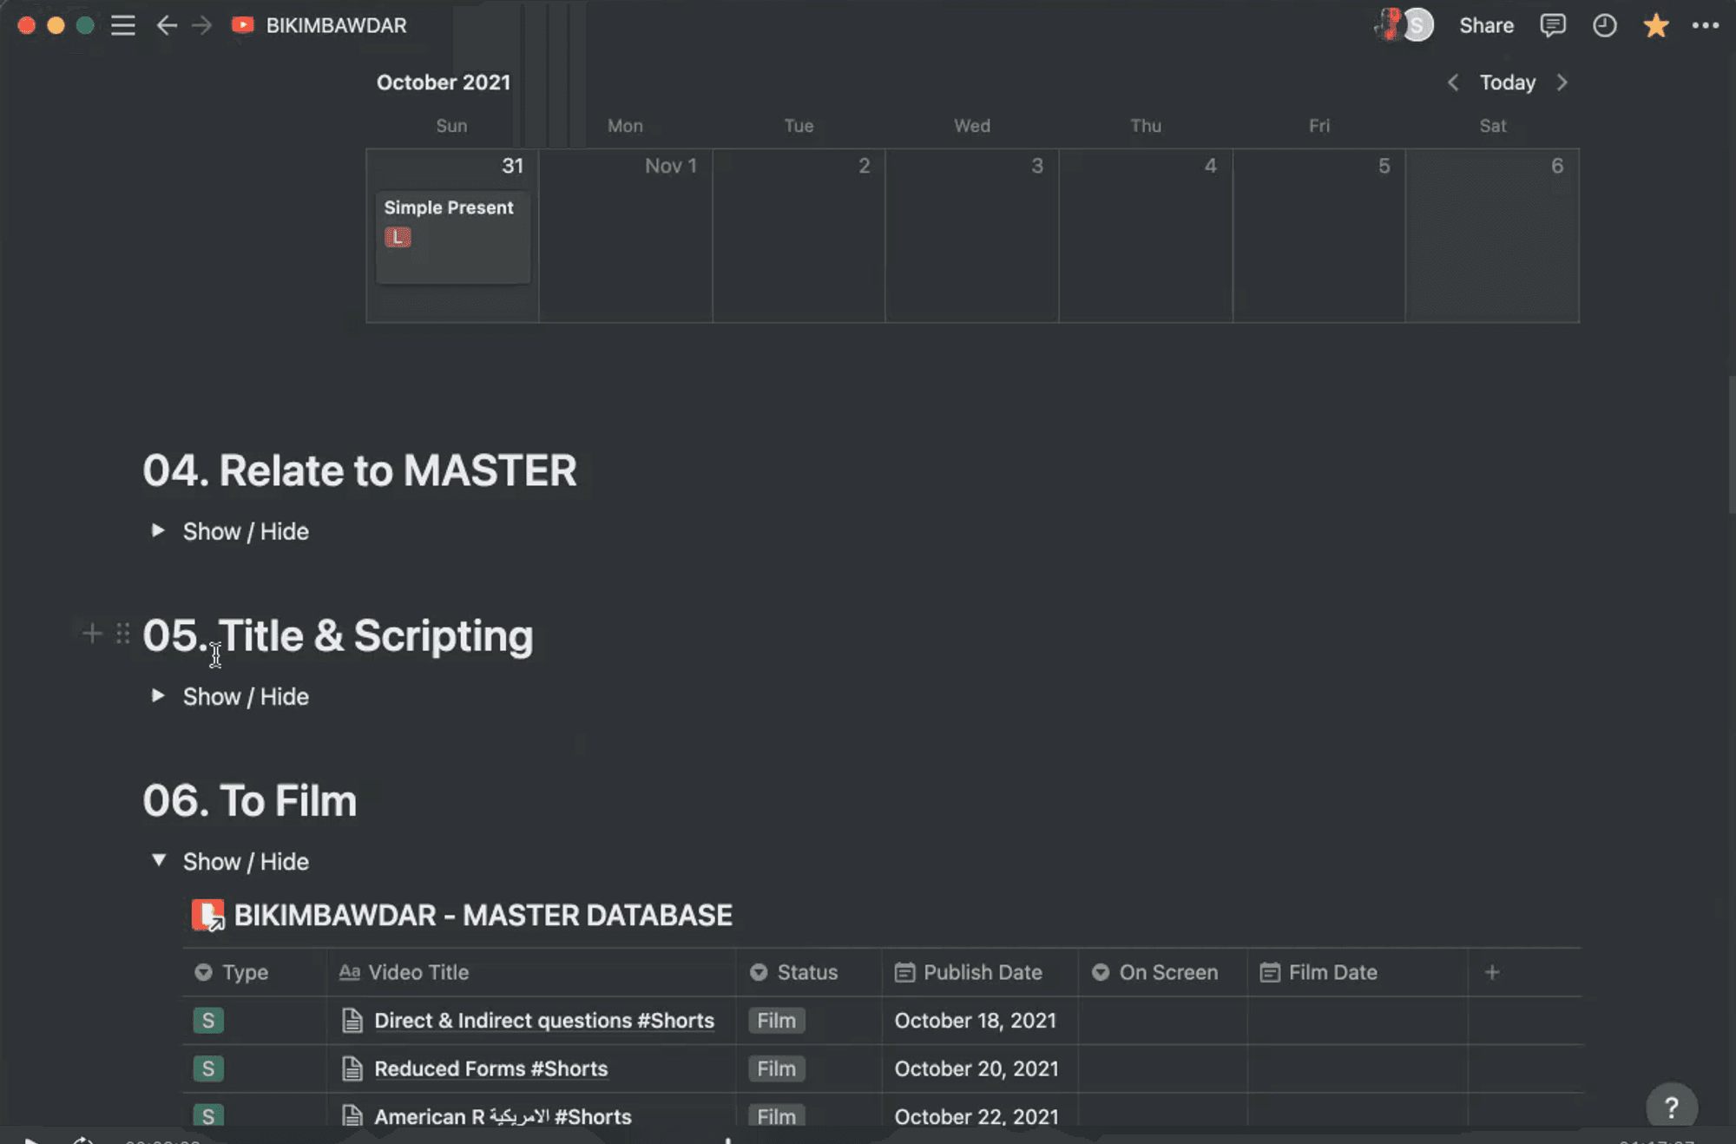Open the three-dot page options menu
This screenshot has width=1736, height=1144.
[x=1705, y=25]
